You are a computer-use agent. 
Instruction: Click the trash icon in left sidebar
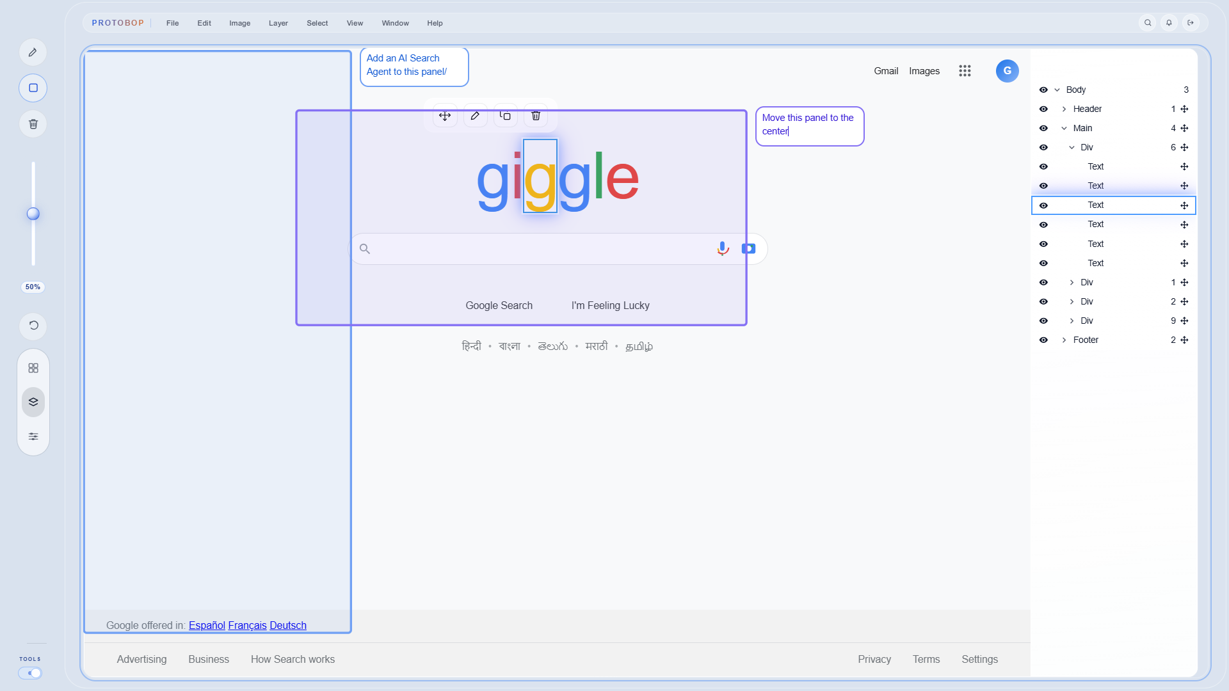click(x=33, y=124)
